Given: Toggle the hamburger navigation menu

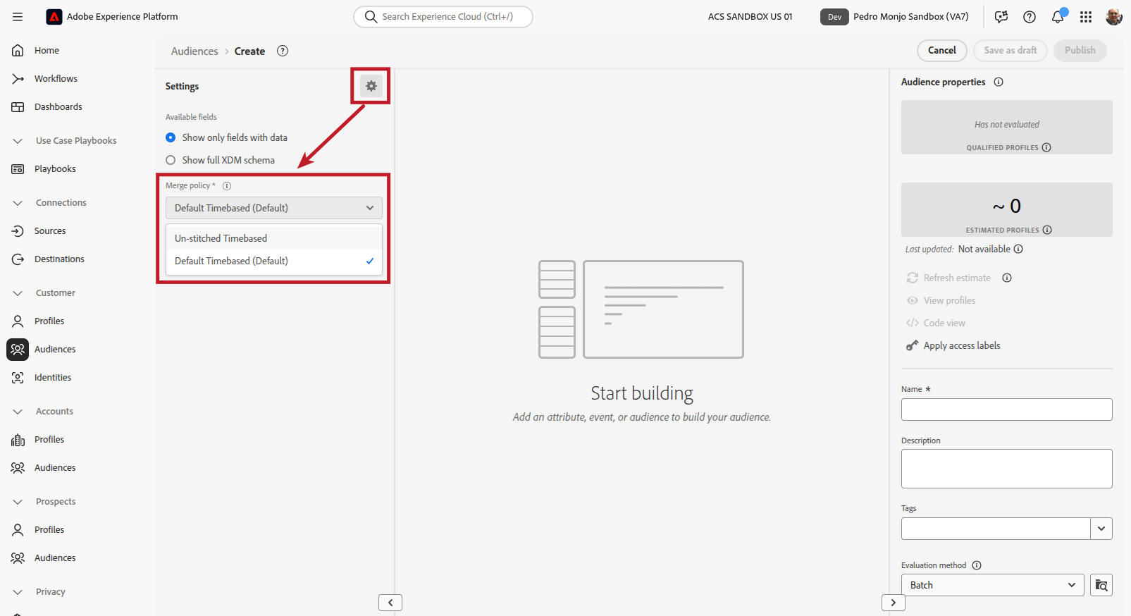Looking at the screenshot, I should point(18,17).
